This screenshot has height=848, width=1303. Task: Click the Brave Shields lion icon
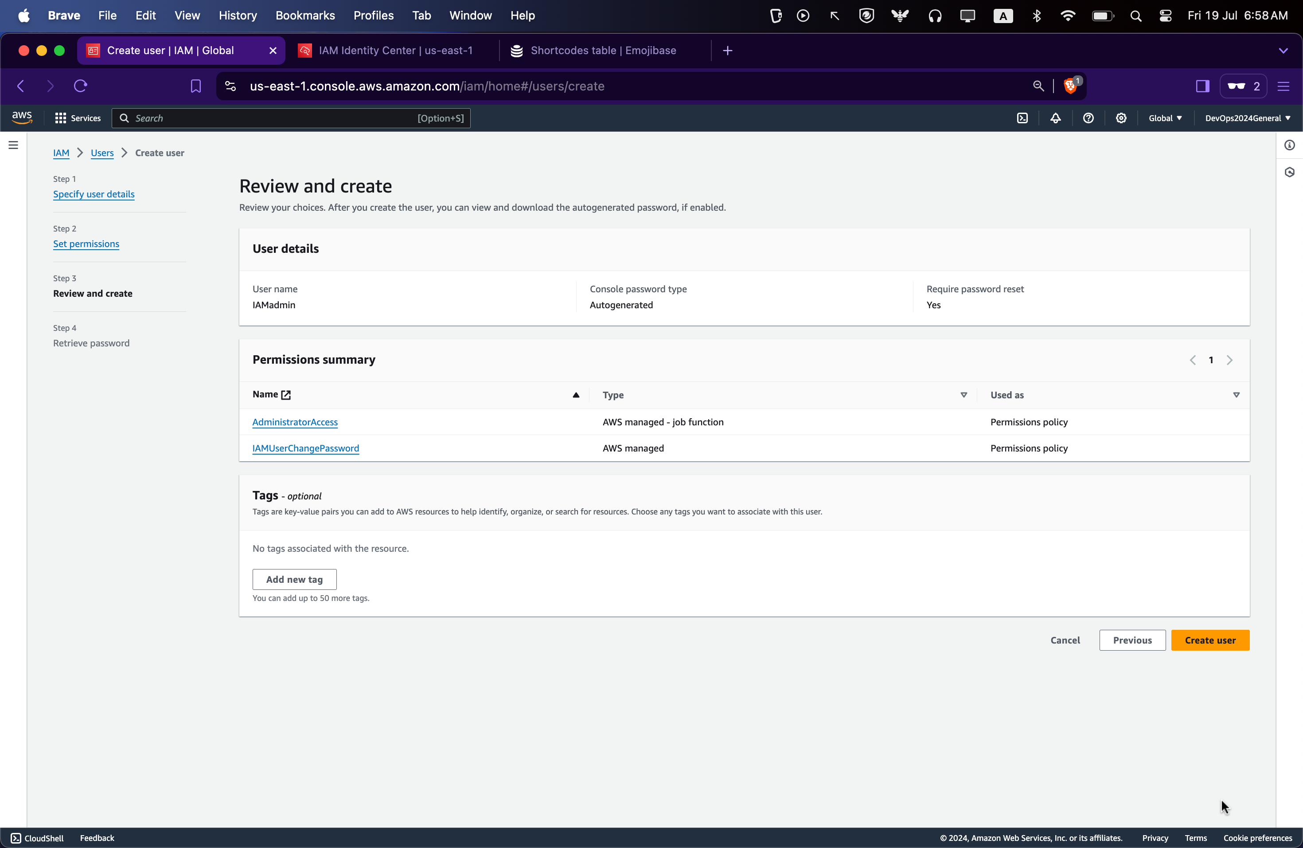coord(1070,86)
